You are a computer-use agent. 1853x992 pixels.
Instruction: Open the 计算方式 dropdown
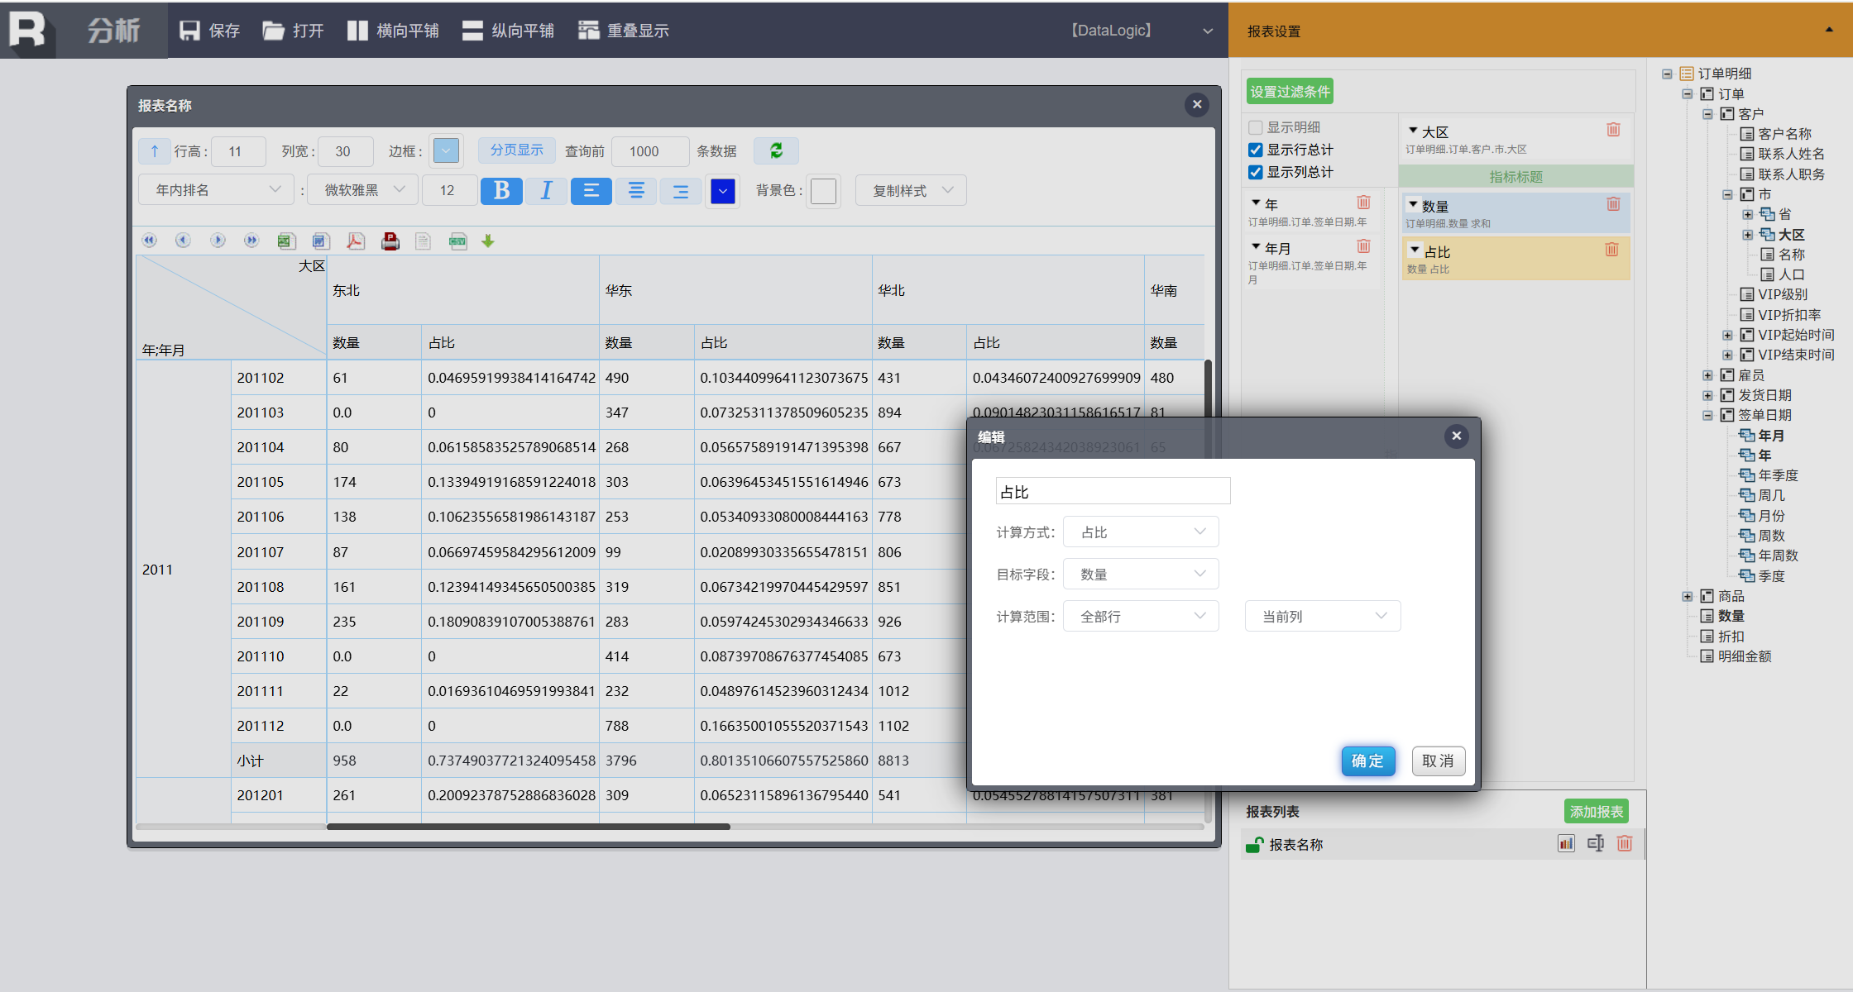click(x=1141, y=532)
